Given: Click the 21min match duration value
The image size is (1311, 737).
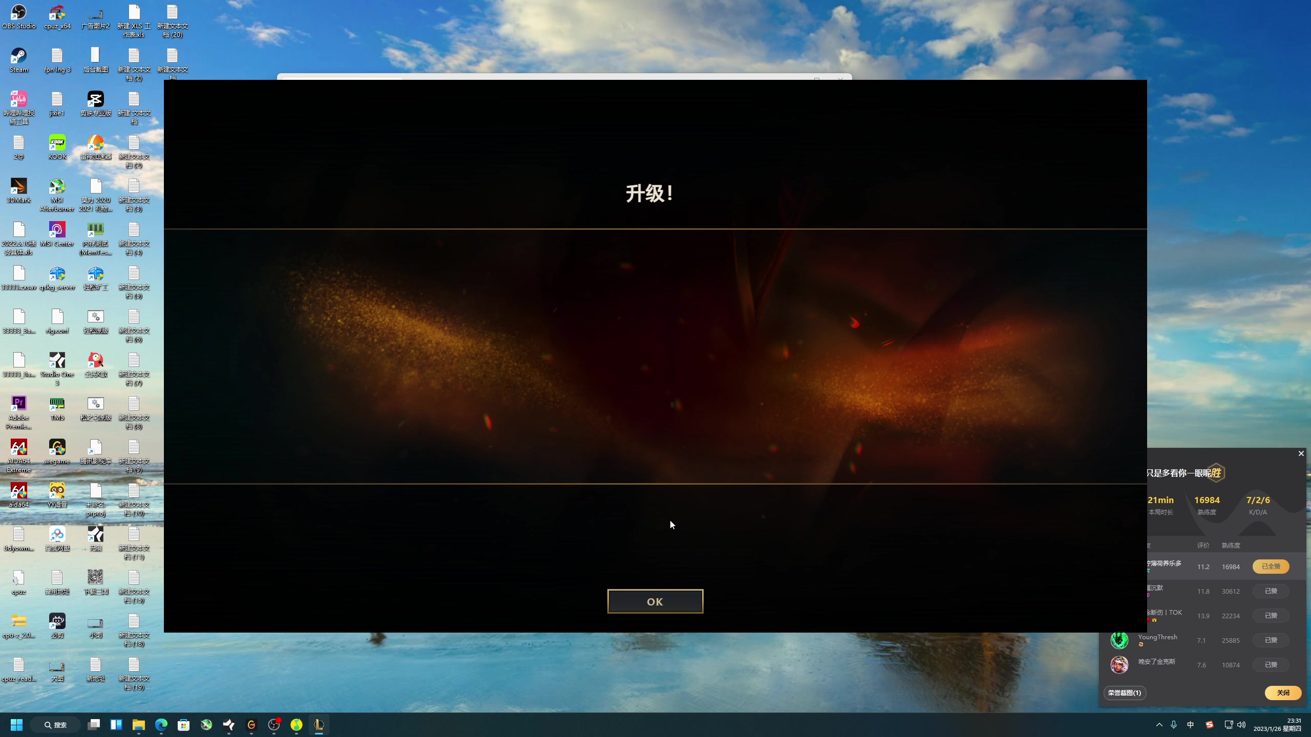Looking at the screenshot, I should (1160, 500).
